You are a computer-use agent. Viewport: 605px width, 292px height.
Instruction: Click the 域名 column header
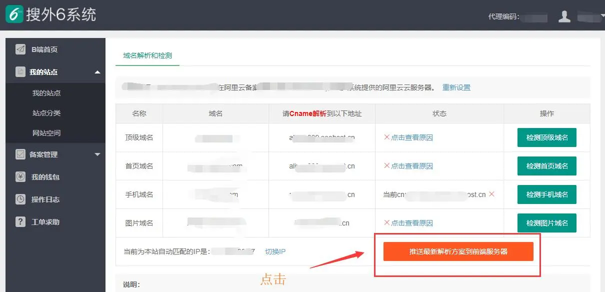point(215,113)
